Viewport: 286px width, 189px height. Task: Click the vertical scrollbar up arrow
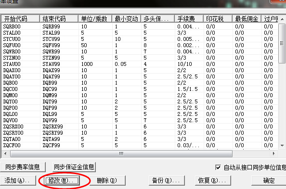282,19
